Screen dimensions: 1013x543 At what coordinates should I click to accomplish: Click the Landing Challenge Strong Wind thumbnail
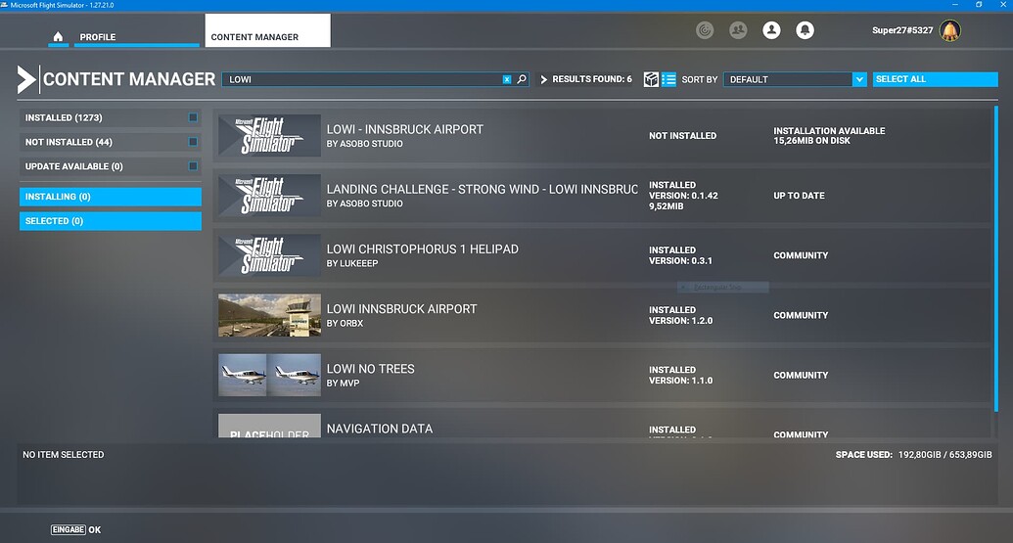[x=269, y=195]
